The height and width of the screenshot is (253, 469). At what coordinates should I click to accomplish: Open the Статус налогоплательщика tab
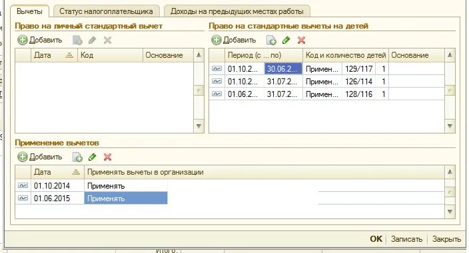[106, 11]
